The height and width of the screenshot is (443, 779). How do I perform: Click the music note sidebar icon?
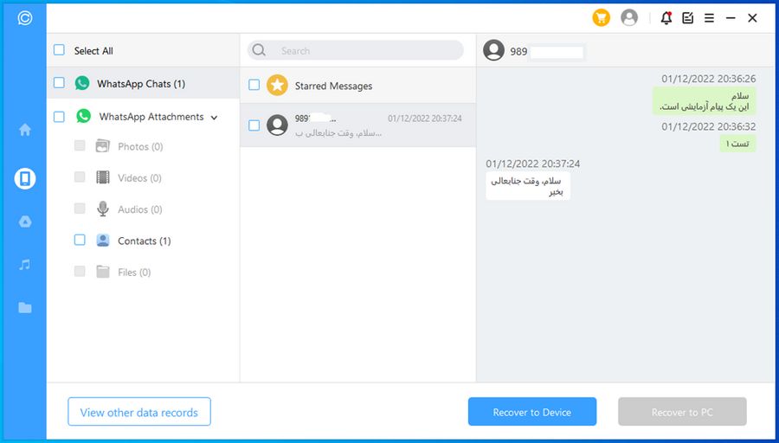click(x=25, y=265)
